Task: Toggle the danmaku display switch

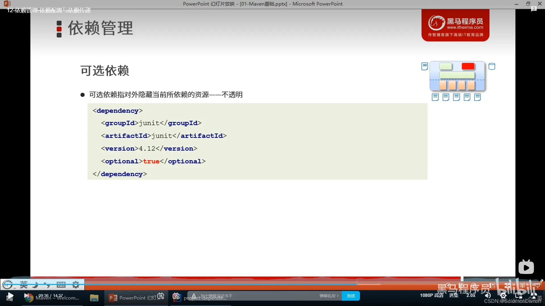Action: tap(161, 296)
